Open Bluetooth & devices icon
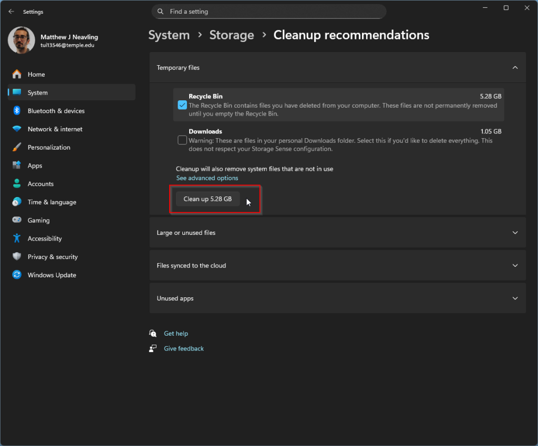This screenshot has height=446, width=538. pyautogui.click(x=17, y=111)
